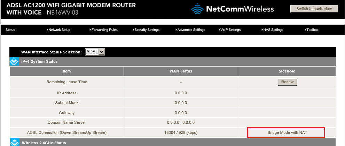Image resolution: width=345 pixels, height=146 pixels.
Task: Click the IPv4 System Status wifi icon
Action: click(x=14, y=61)
